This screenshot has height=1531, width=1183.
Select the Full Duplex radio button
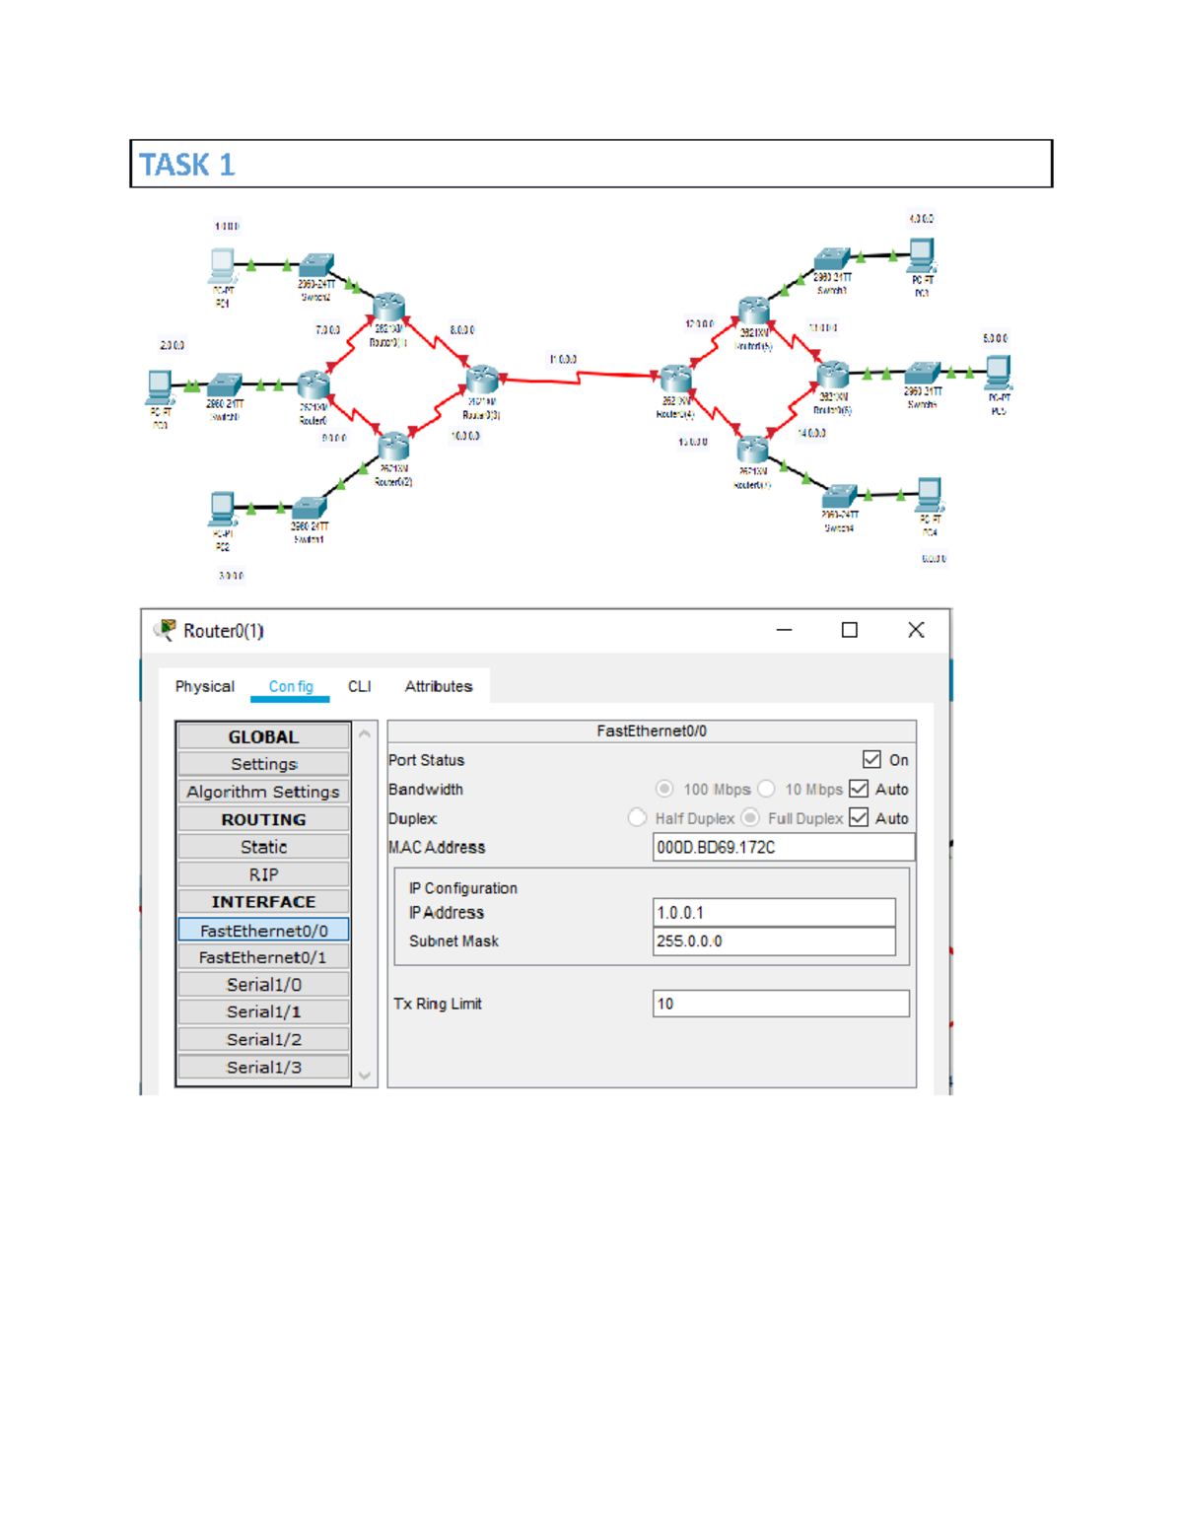pyautogui.click(x=749, y=817)
